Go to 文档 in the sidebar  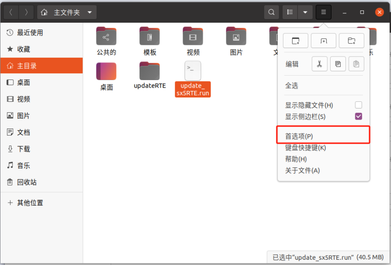[42, 132]
